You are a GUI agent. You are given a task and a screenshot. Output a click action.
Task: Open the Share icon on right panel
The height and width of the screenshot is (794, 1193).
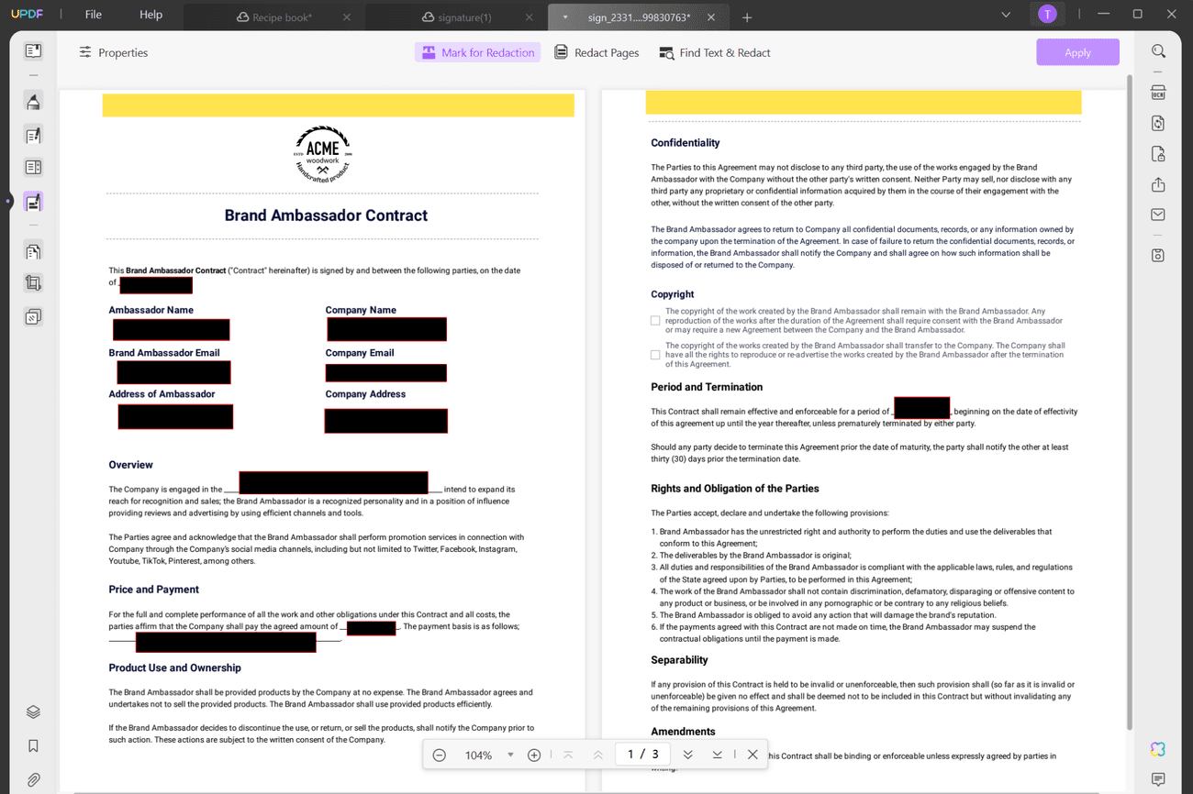click(x=1158, y=183)
